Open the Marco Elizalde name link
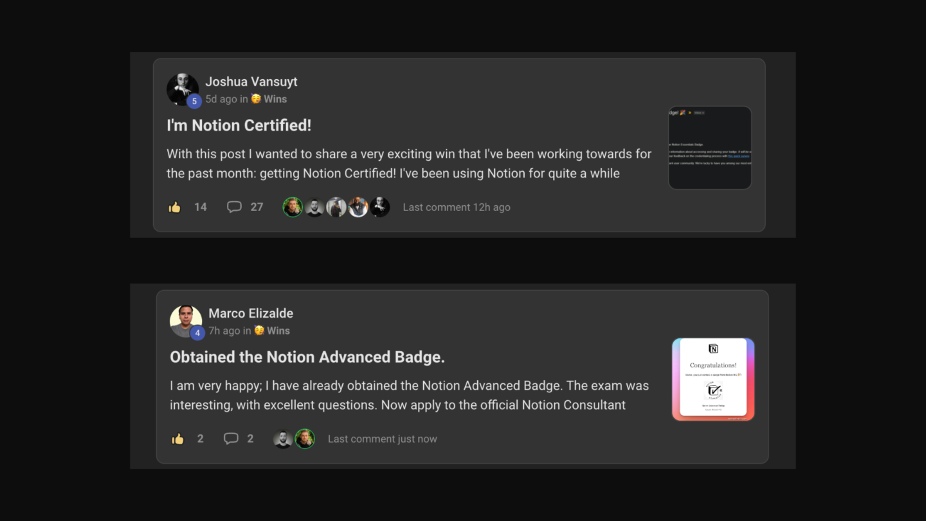 pos(251,313)
